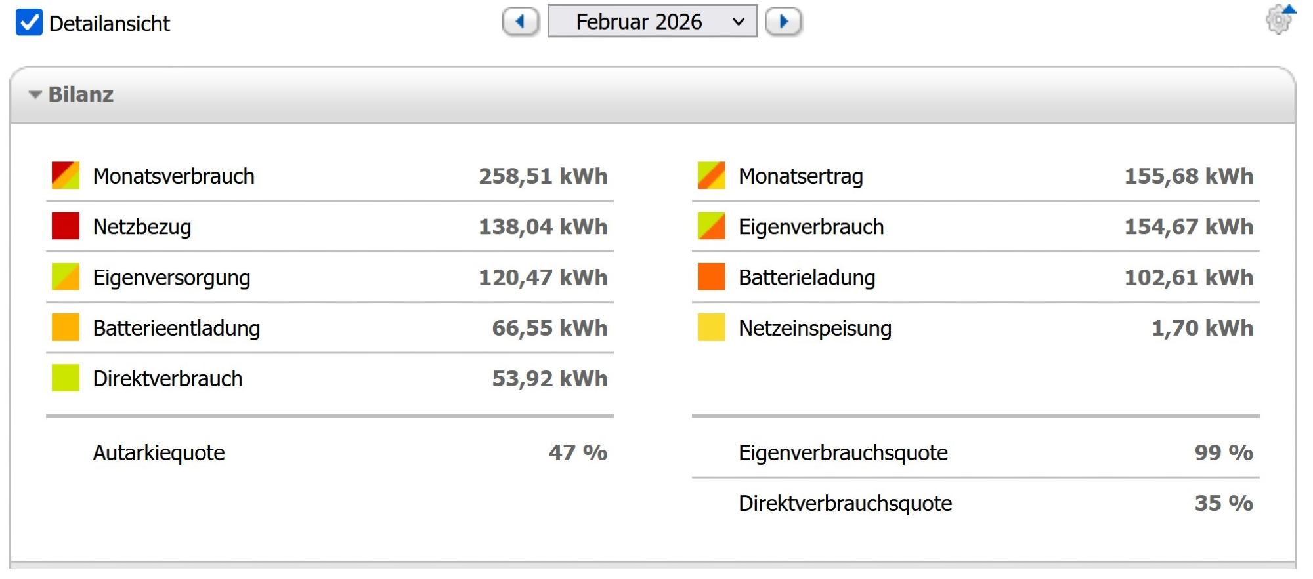Click the yellow Netzeinspeisung legend icon
The height and width of the screenshot is (579, 1313).
click(x=711, y=327)
